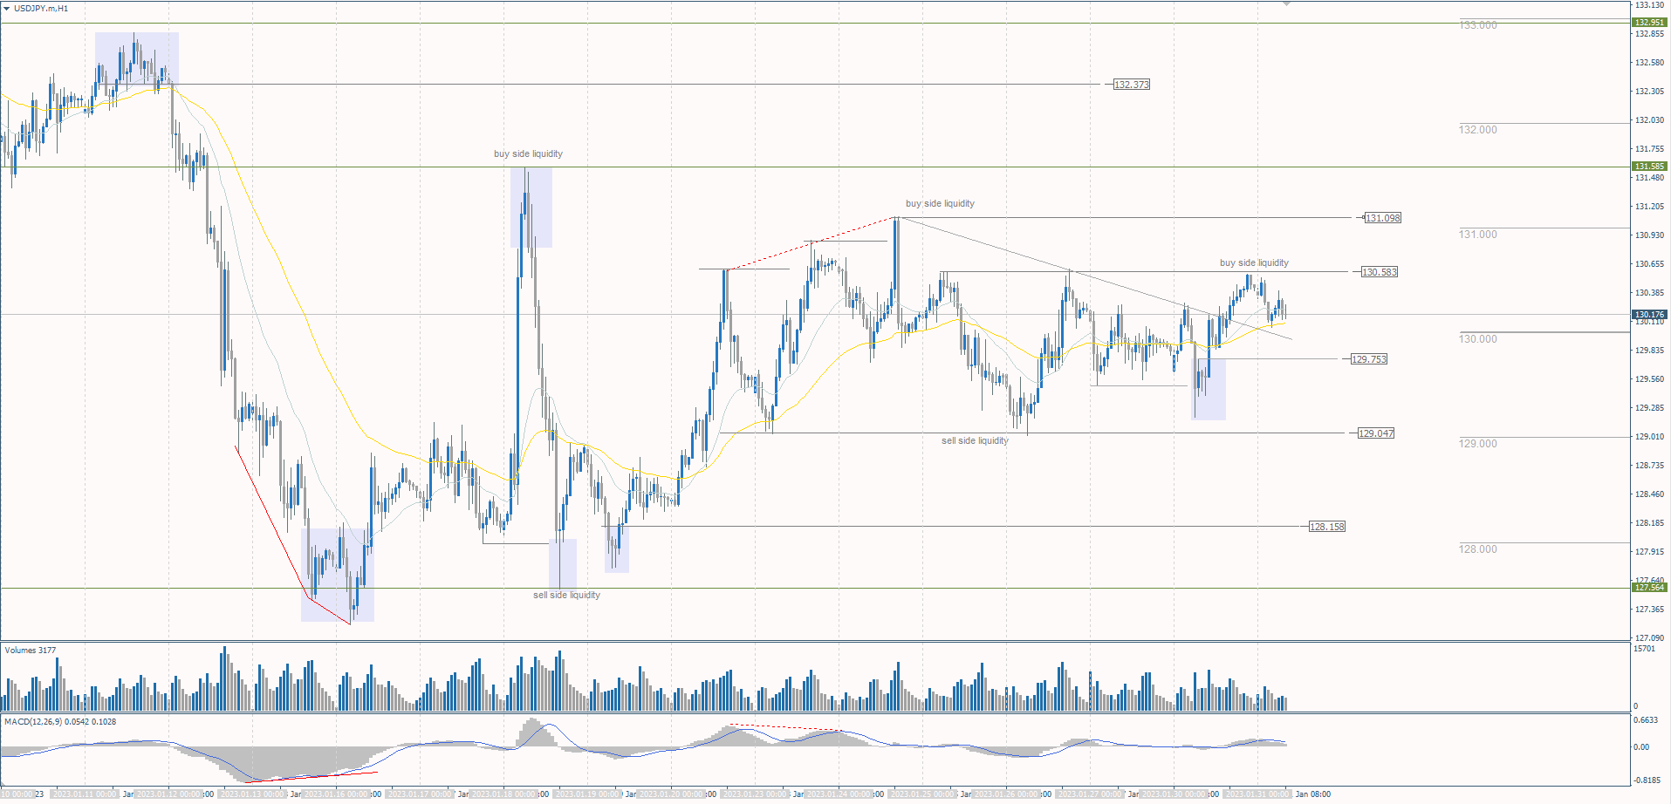Select the 130.583 price level label

[x=1380, y=272]
